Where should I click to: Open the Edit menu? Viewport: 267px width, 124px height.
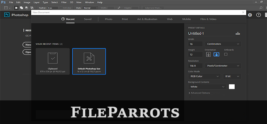[18, 2]
